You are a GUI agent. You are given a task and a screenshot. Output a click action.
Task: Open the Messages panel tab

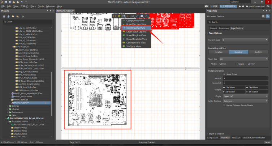tap(236, 138)
